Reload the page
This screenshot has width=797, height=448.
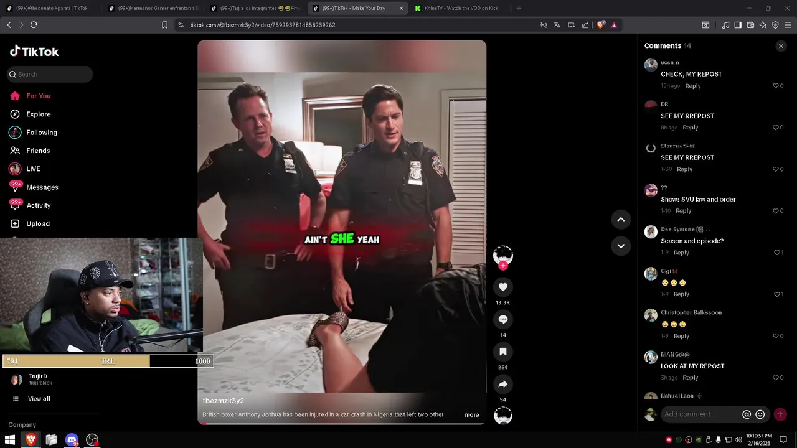click(x=34, y=25)
